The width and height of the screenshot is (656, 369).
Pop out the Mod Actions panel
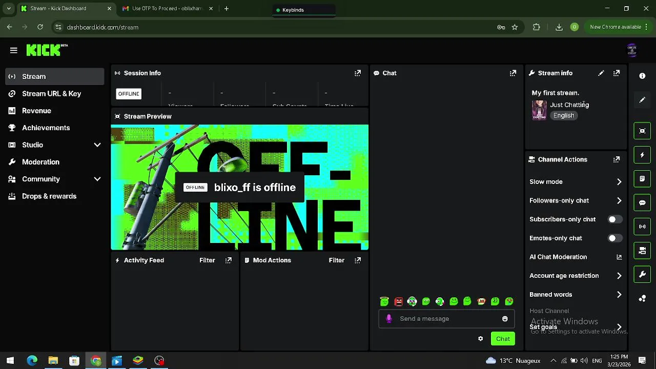coord(358,260)
